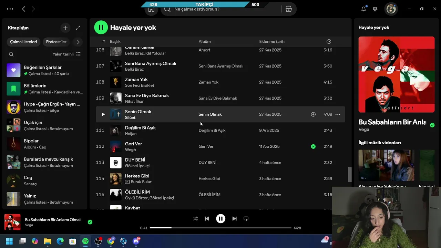
Task: Sort by Başlık column header
Action: tap(115, 42)
